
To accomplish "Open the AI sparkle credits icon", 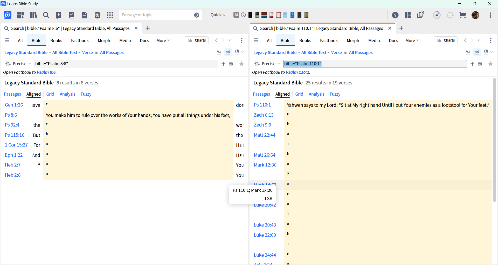I will pyautogui.click(x=437, y=15).
